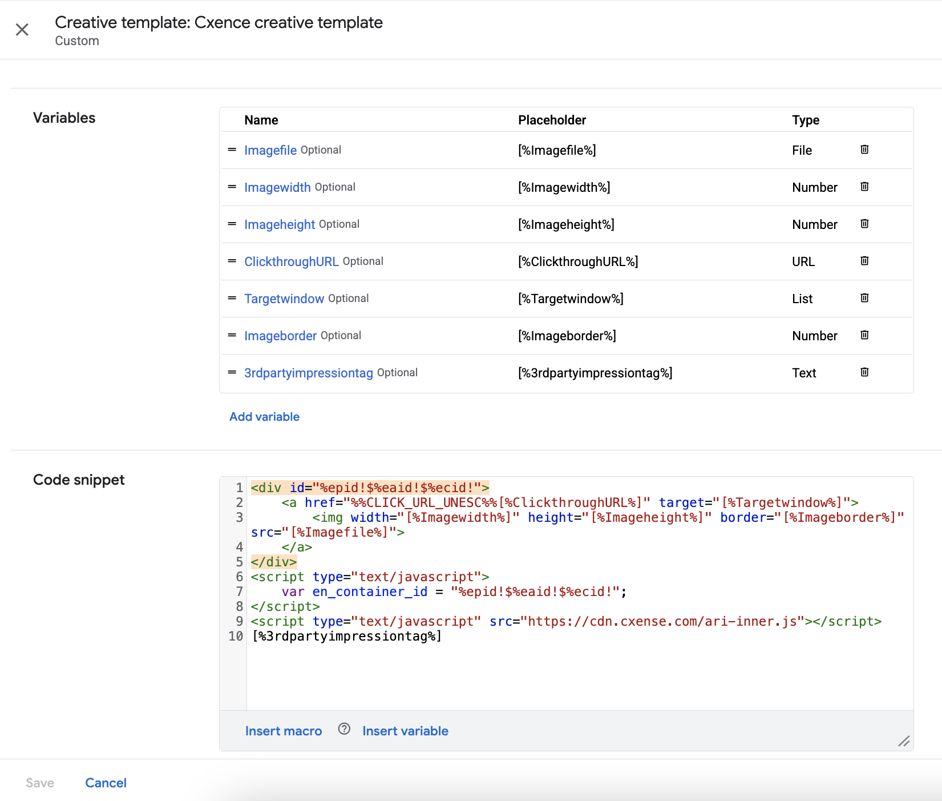Delete the ClickthroughURL variable

point(864,261)
